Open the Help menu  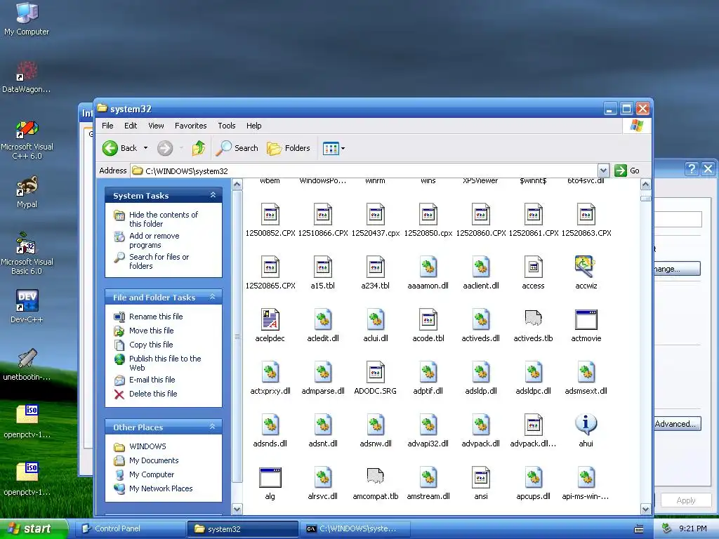[253, 126]
